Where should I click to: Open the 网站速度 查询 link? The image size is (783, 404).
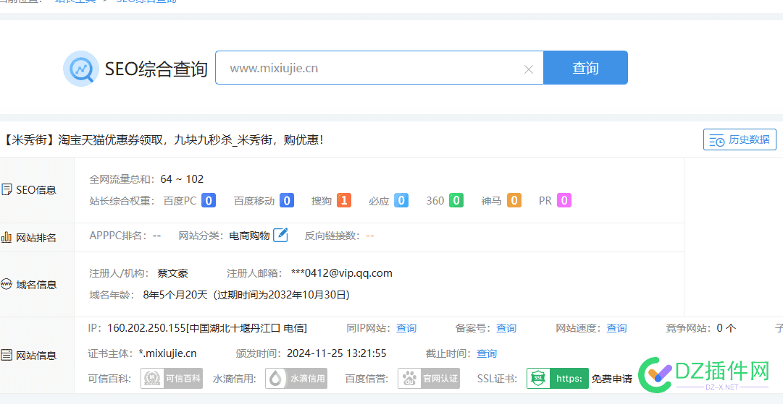[x=616, y=328]
